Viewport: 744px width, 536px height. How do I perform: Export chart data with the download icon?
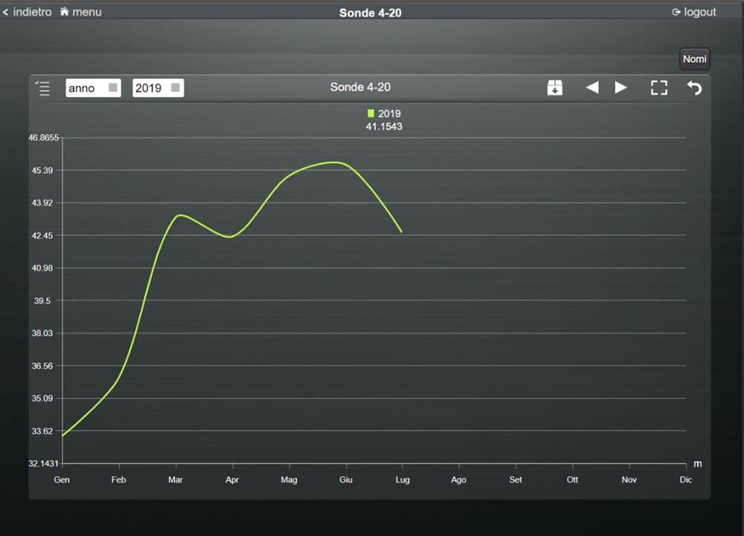554,88
